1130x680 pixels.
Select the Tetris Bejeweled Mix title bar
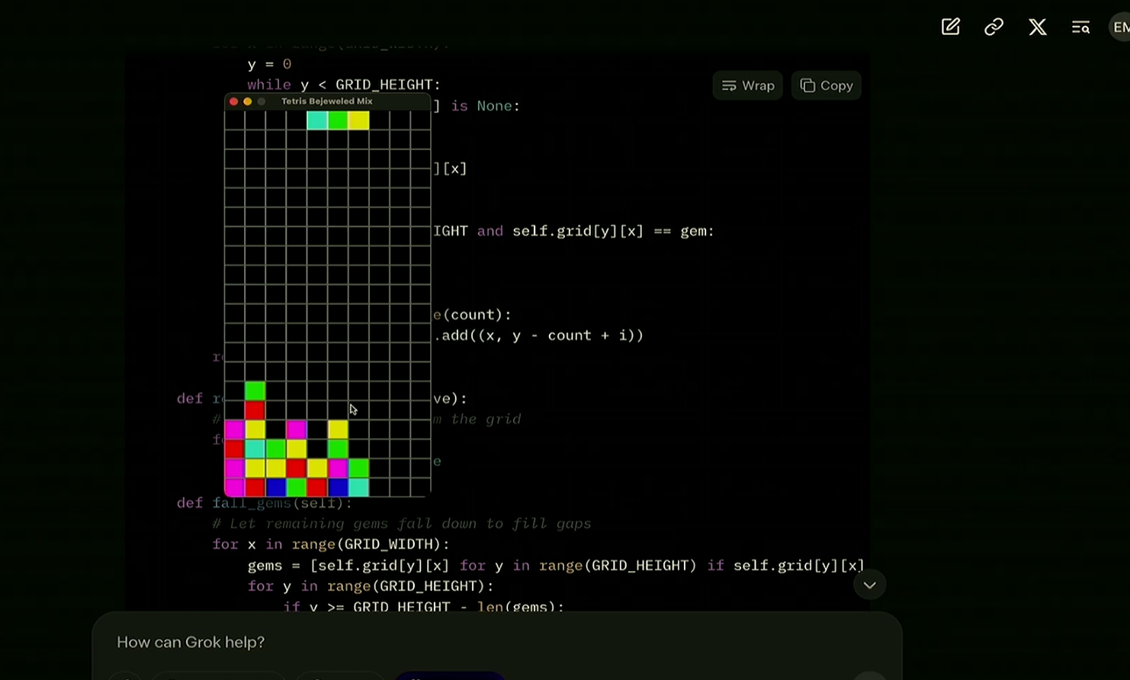pyautogui.click(x=327, y=101)
